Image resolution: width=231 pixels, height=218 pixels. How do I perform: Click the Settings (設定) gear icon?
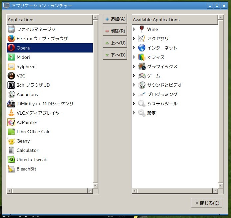(142, 113)
